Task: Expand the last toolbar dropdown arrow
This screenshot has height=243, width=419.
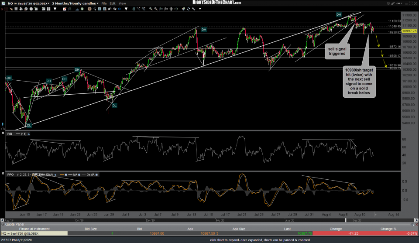Action: pyautogui.click(x=200, y=9)
